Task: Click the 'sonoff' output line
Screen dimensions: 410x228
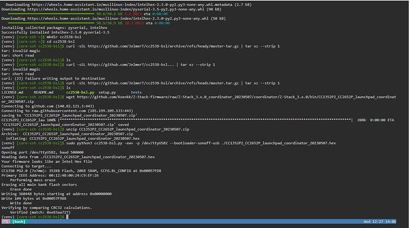Action: (x=8, y=148)
